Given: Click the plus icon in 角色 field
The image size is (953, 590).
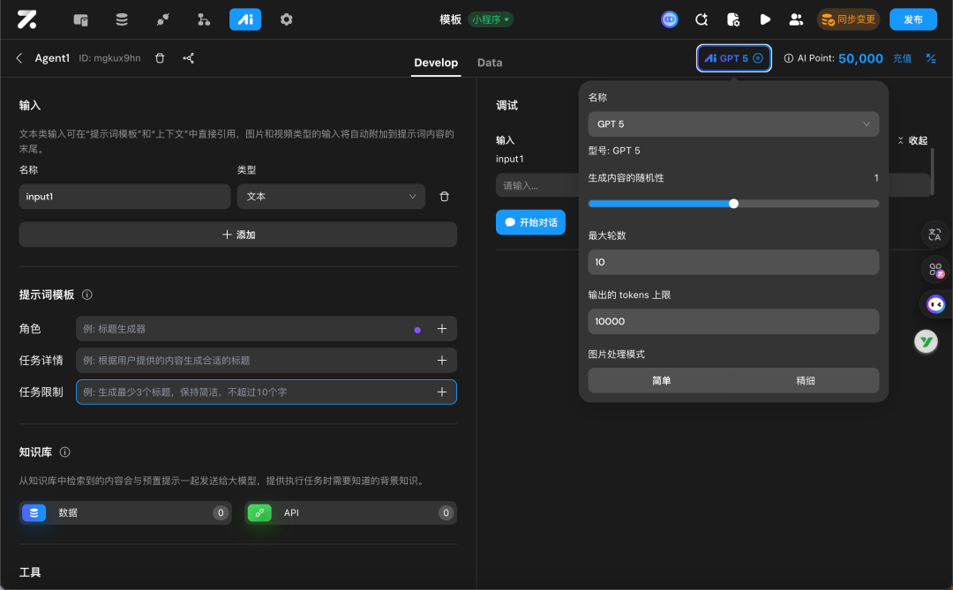Looking at the screenshot, I should (x=442, y=329).
